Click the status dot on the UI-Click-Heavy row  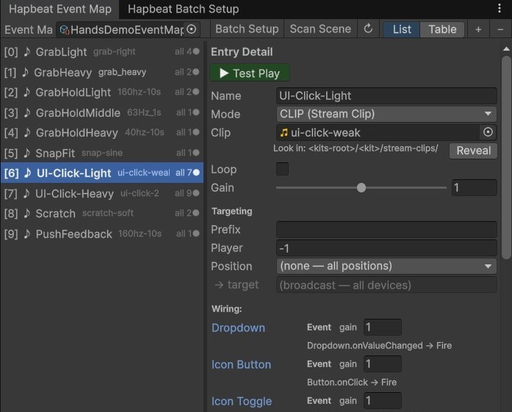click(196, 193)
